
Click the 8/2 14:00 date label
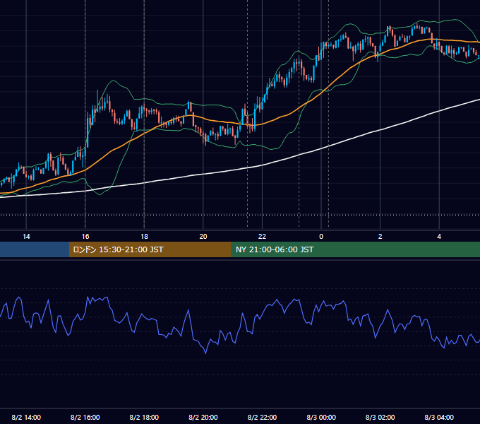(26, 418)
